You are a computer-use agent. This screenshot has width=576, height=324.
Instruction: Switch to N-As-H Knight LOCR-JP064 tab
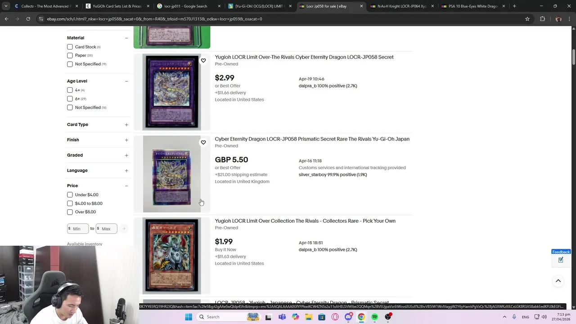(401, 6)
